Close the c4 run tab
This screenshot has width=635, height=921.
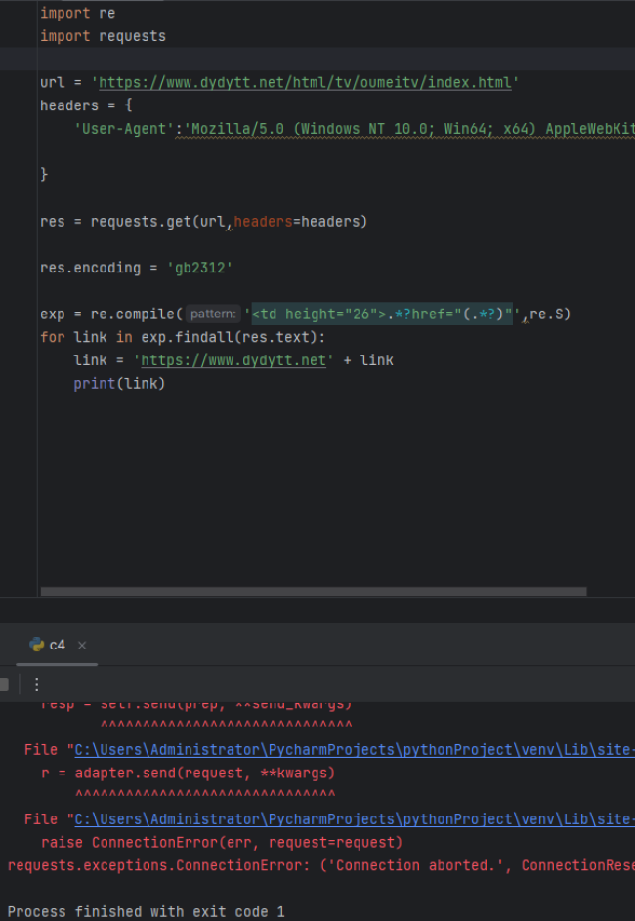82,645
